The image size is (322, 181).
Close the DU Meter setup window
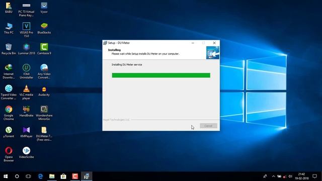[214, 43]
